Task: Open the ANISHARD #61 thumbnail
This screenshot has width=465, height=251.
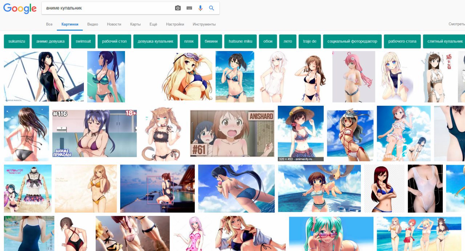Action: pos(232,133)
